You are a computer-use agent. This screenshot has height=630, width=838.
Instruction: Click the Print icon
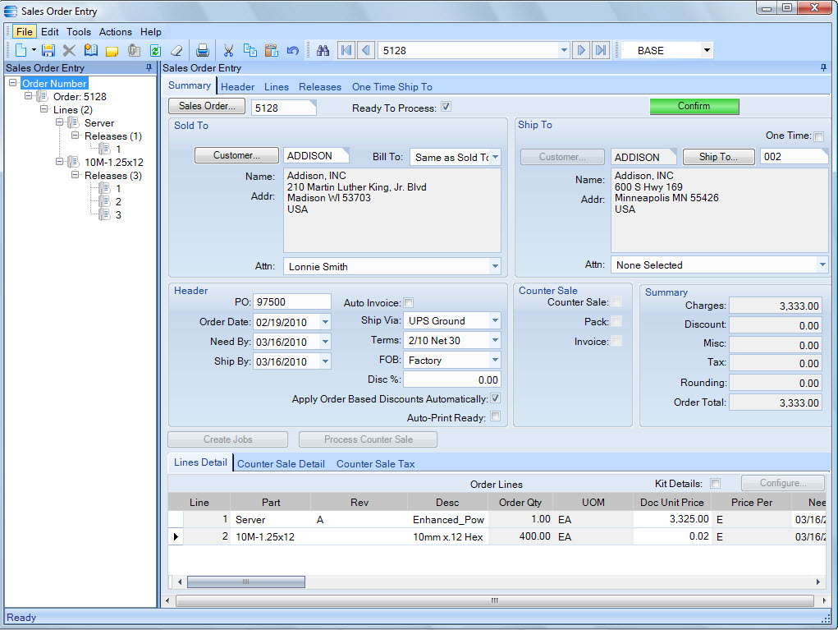click(203, 50)
